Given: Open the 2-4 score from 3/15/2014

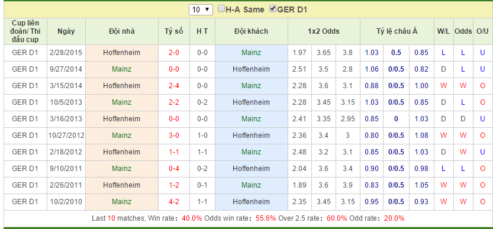Looking at the screenshot, I should click(174, 86).
